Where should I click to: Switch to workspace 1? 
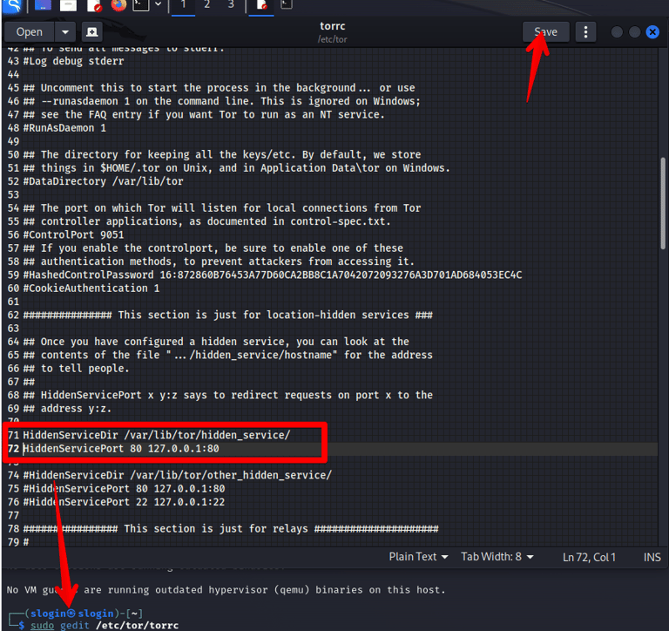183,5
